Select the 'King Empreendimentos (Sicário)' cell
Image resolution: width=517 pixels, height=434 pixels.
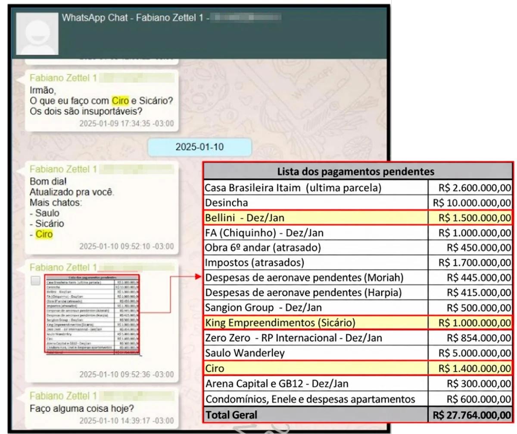point(316,323)
